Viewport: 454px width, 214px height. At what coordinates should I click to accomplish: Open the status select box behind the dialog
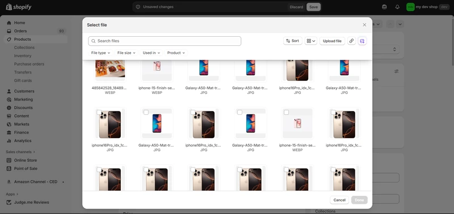[x=386, y=49]
